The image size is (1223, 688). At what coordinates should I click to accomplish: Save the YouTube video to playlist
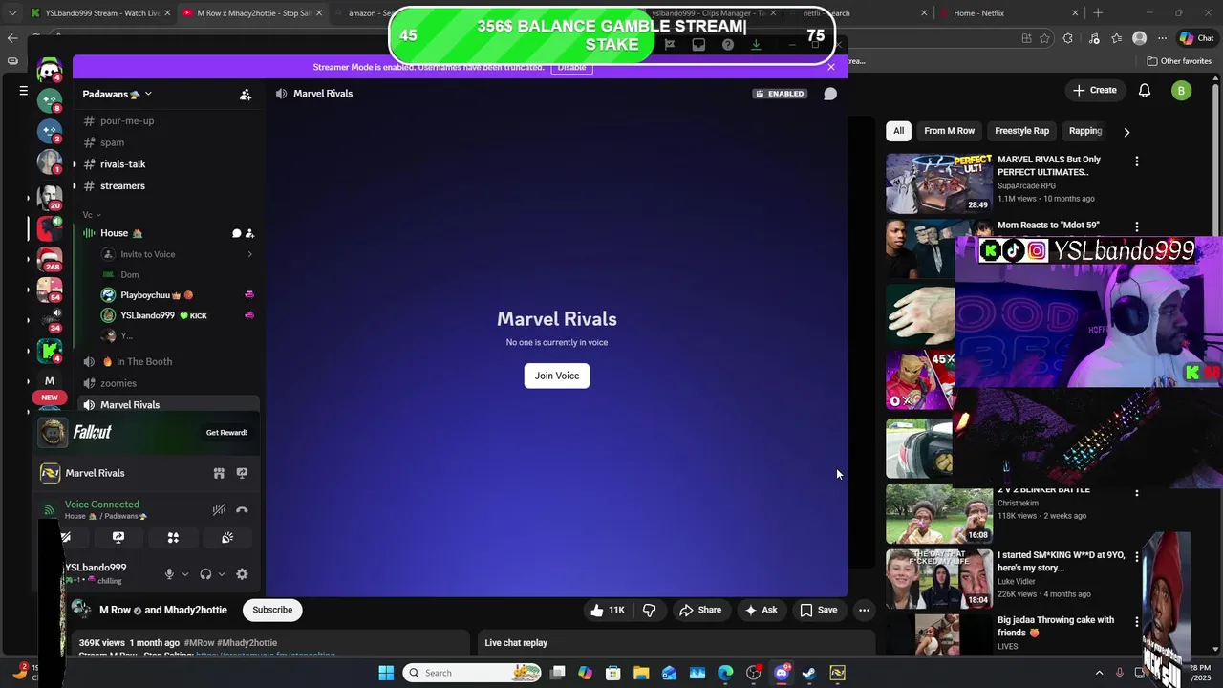pos(819,610)
